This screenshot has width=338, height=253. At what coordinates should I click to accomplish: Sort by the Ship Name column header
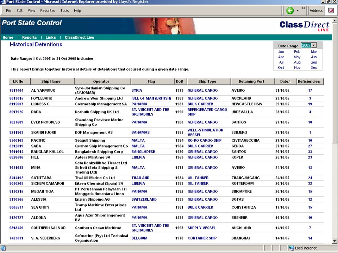(x=52, y=82)
